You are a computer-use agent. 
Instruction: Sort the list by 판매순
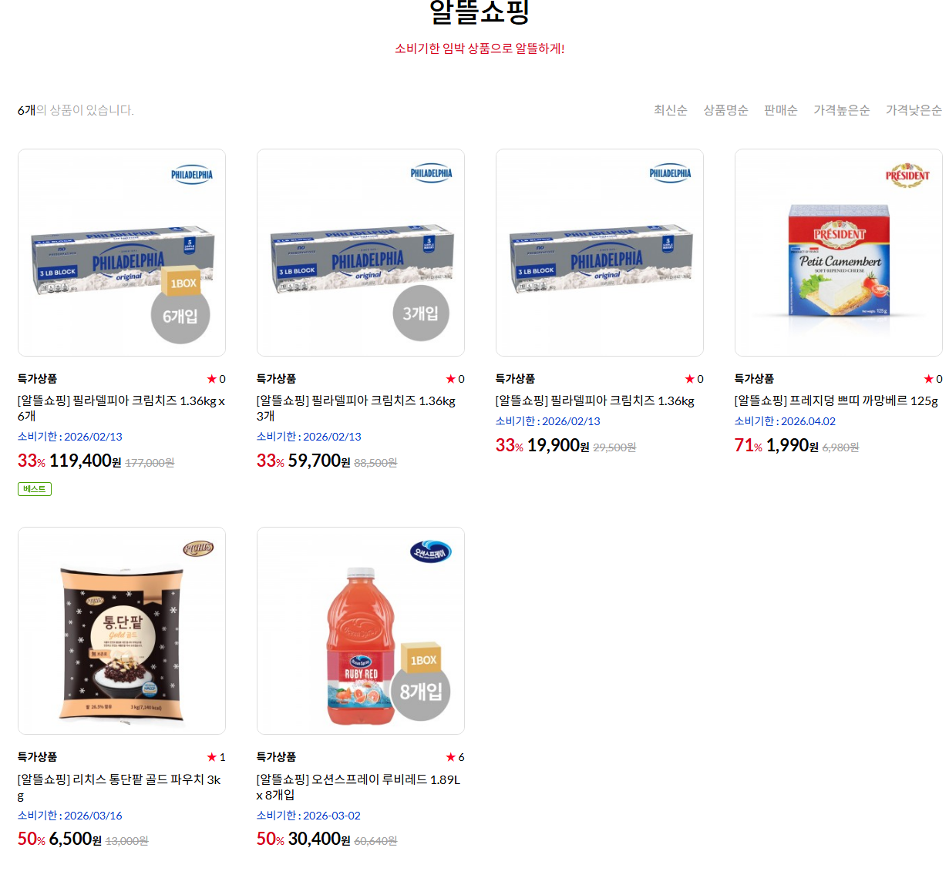click(781, 110)
